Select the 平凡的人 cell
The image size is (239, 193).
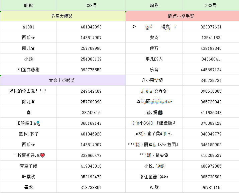pyautogui.click(x=154, y=59)
